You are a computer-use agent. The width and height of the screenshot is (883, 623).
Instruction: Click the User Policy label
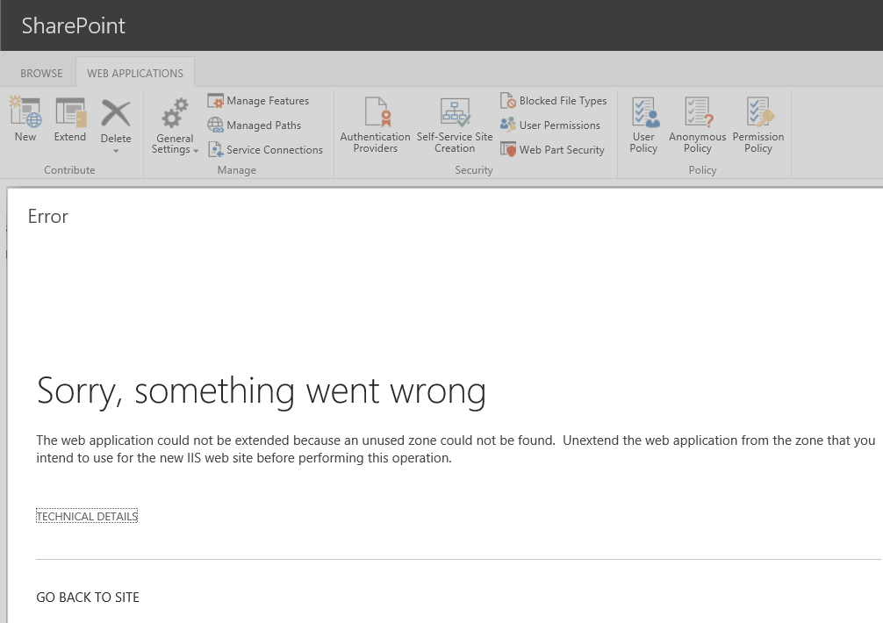(x=643, y=142)
